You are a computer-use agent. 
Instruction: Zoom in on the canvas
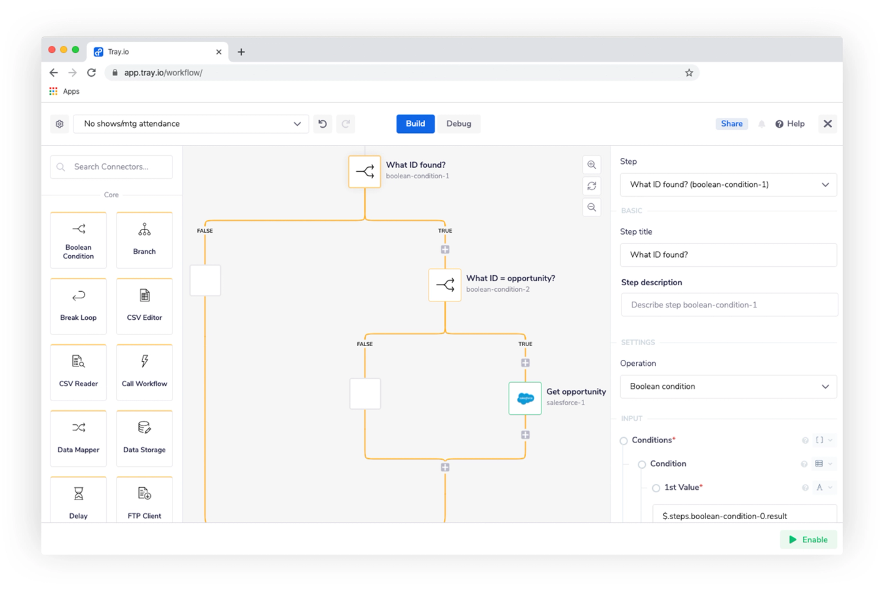pos(592,165)
